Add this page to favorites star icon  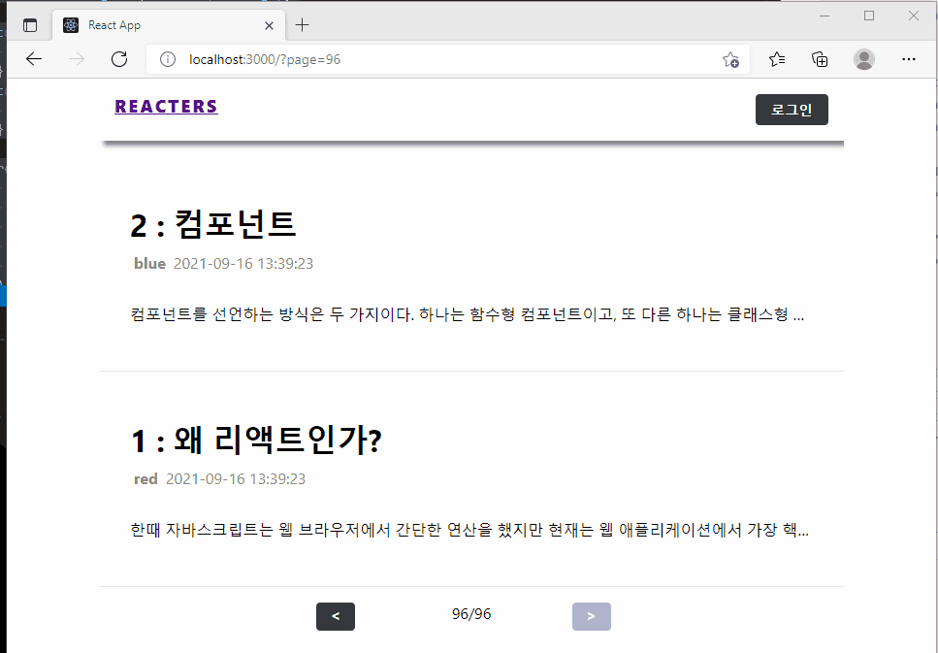[x=730, y=59]
